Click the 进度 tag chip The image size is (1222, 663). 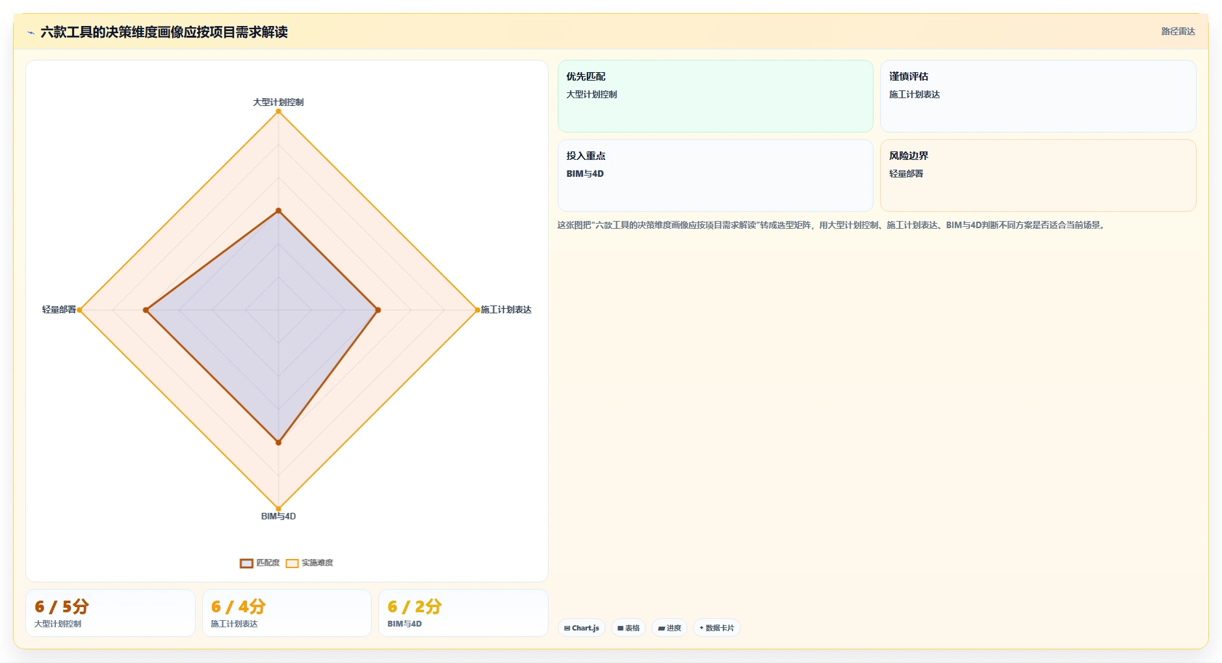tap(669, 628)
